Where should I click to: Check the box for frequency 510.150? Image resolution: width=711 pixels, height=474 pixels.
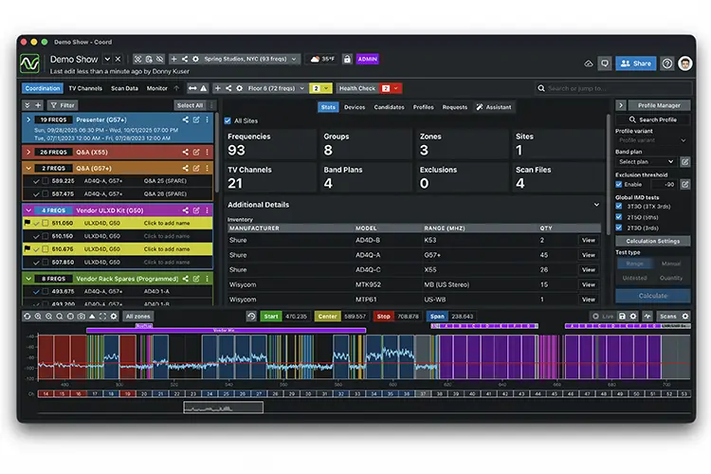point(46,236)
